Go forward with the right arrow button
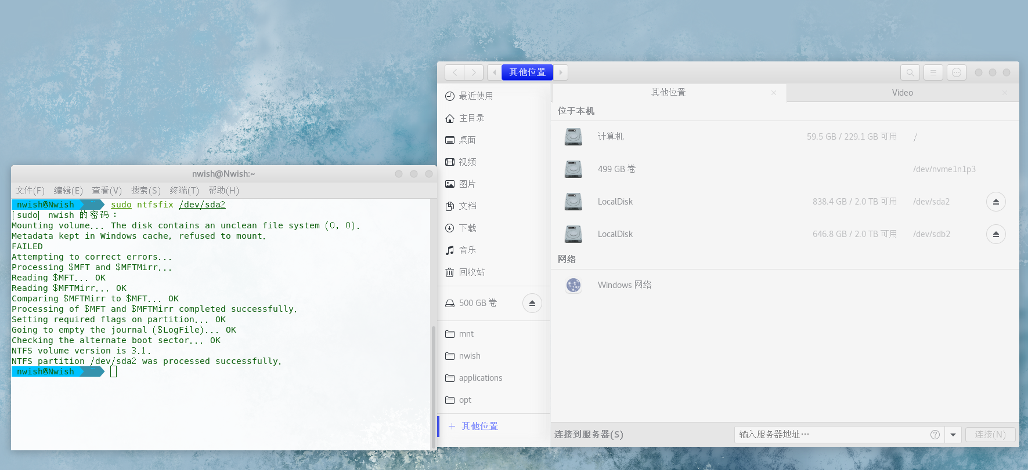 (474, 72)
